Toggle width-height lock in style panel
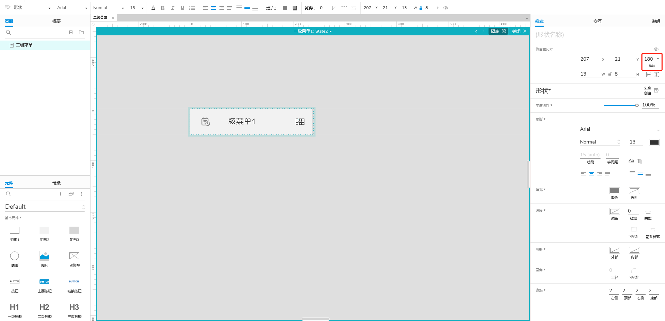The height and width of the screenshot is (321, 665). tap(610, 74)
